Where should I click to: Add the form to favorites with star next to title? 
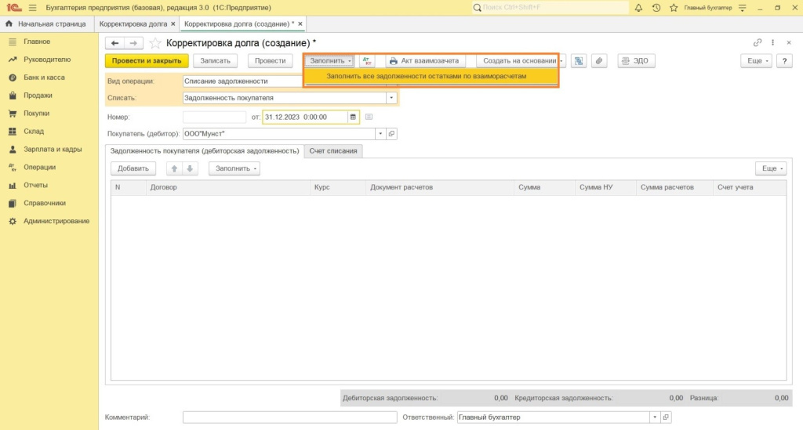tap(155, 43)
